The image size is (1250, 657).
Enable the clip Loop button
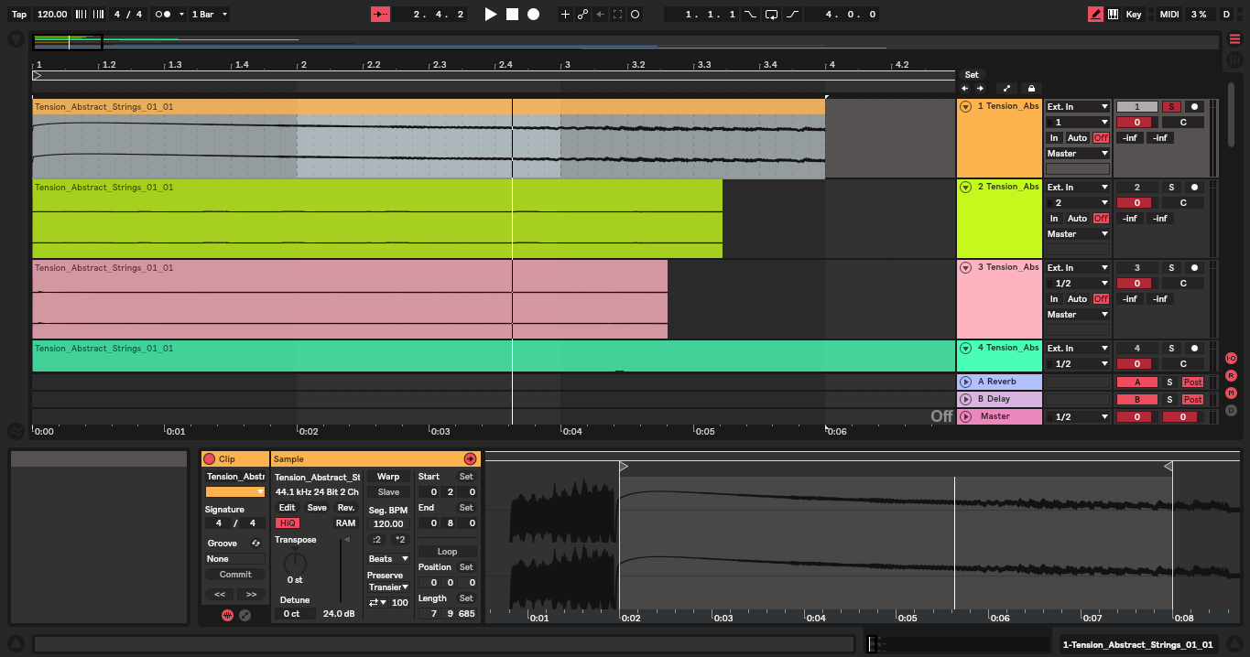pos(447,552)
